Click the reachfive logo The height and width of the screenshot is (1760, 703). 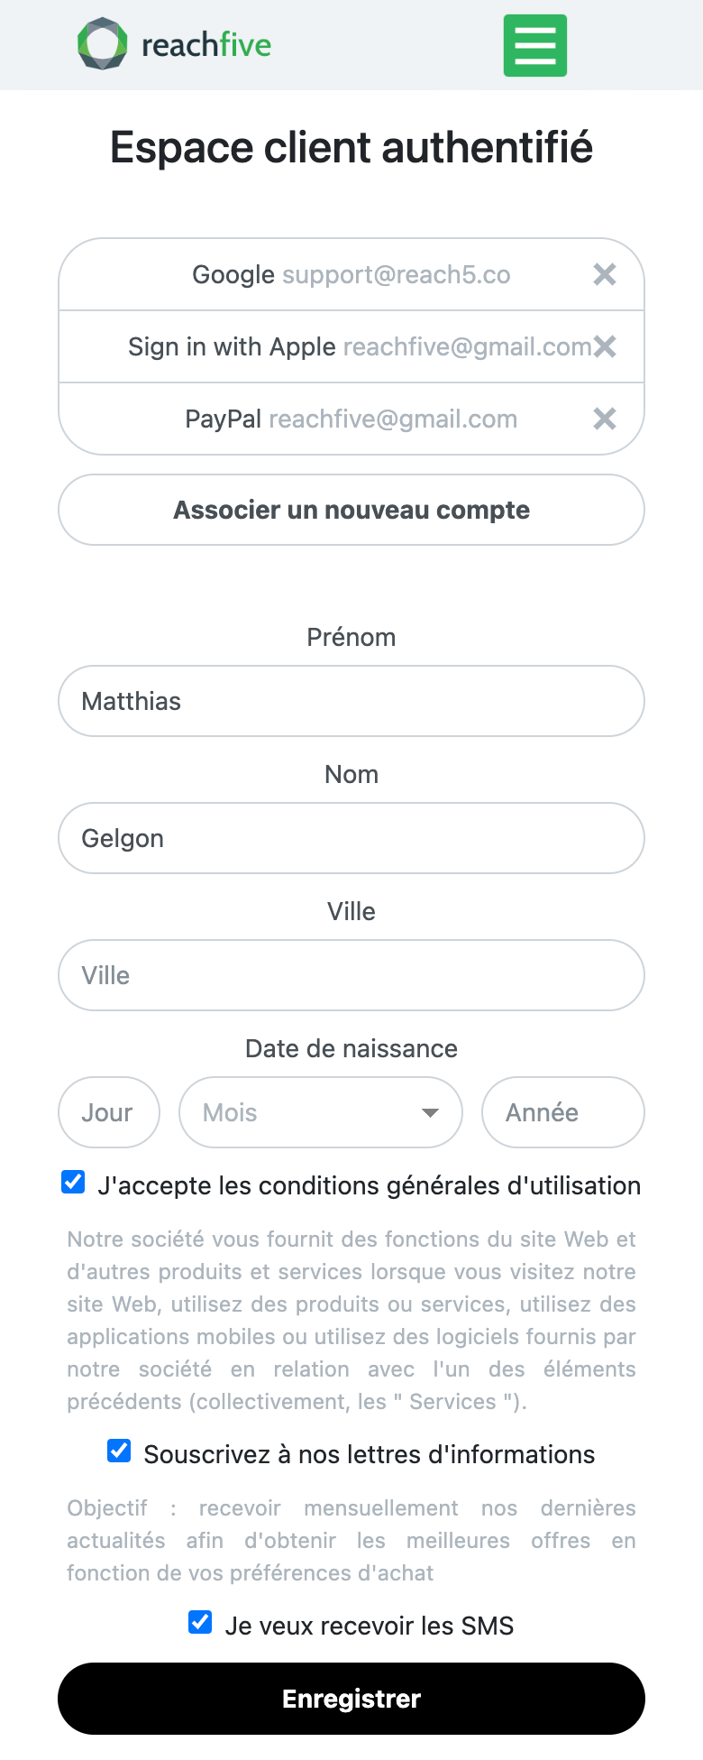coord(175,44)
